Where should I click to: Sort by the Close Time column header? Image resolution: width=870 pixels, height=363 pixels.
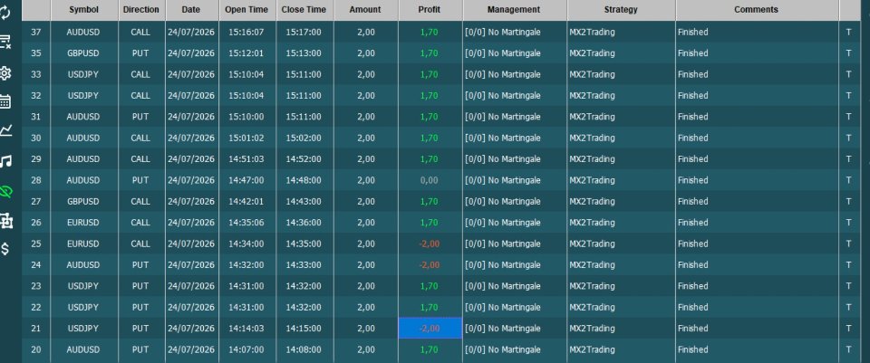(x=304, y=9)
